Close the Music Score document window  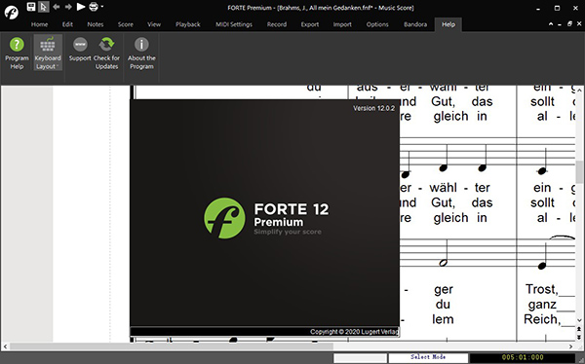[x=578, y=24]
